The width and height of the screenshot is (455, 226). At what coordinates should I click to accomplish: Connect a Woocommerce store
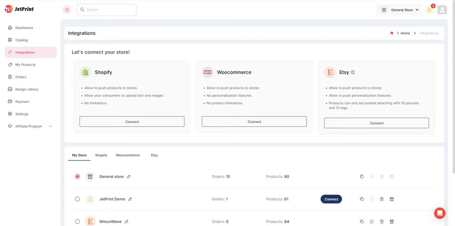coord(254,121)
